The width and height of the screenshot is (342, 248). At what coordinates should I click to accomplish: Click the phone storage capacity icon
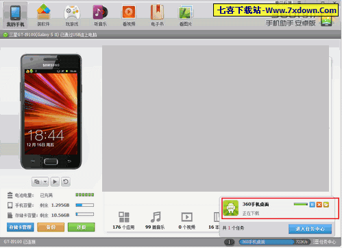pos(10,205)
